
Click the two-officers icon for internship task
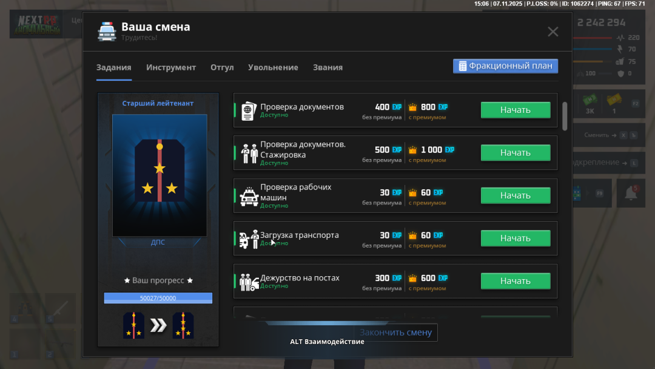click(250, 154)
